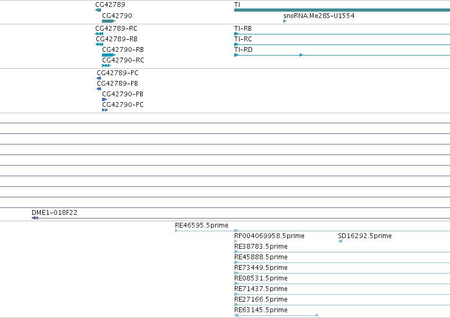Click the CG42789-PB protein glyph
450x318 pixels.
[99, 89]
